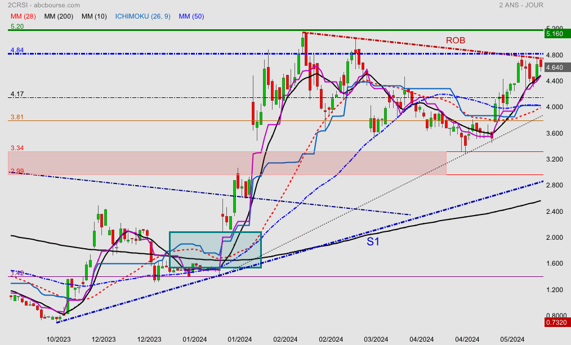Image resolution: width=571 pixels, height=345 pixels.
Task: Select the MM (50) legend entry
Action: [191, 16]
